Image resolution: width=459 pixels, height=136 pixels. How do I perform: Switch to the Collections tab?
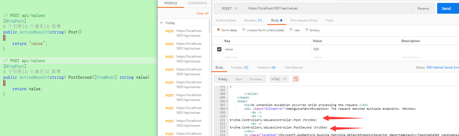(x=197, y=3)
